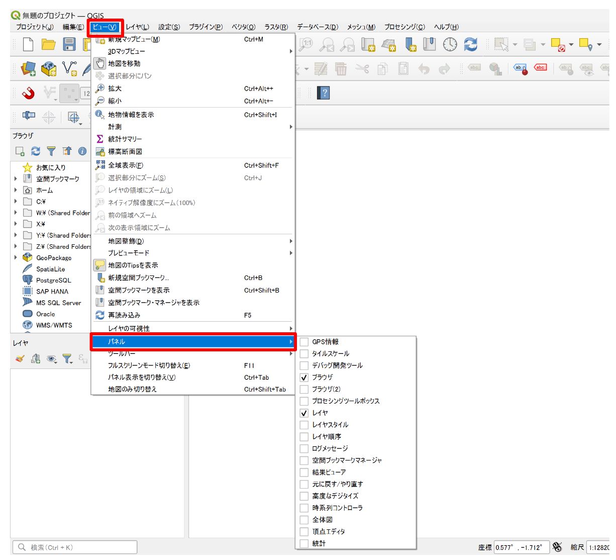
Task: Uncheck the ブラウザ panel
Action: [304, 377]
